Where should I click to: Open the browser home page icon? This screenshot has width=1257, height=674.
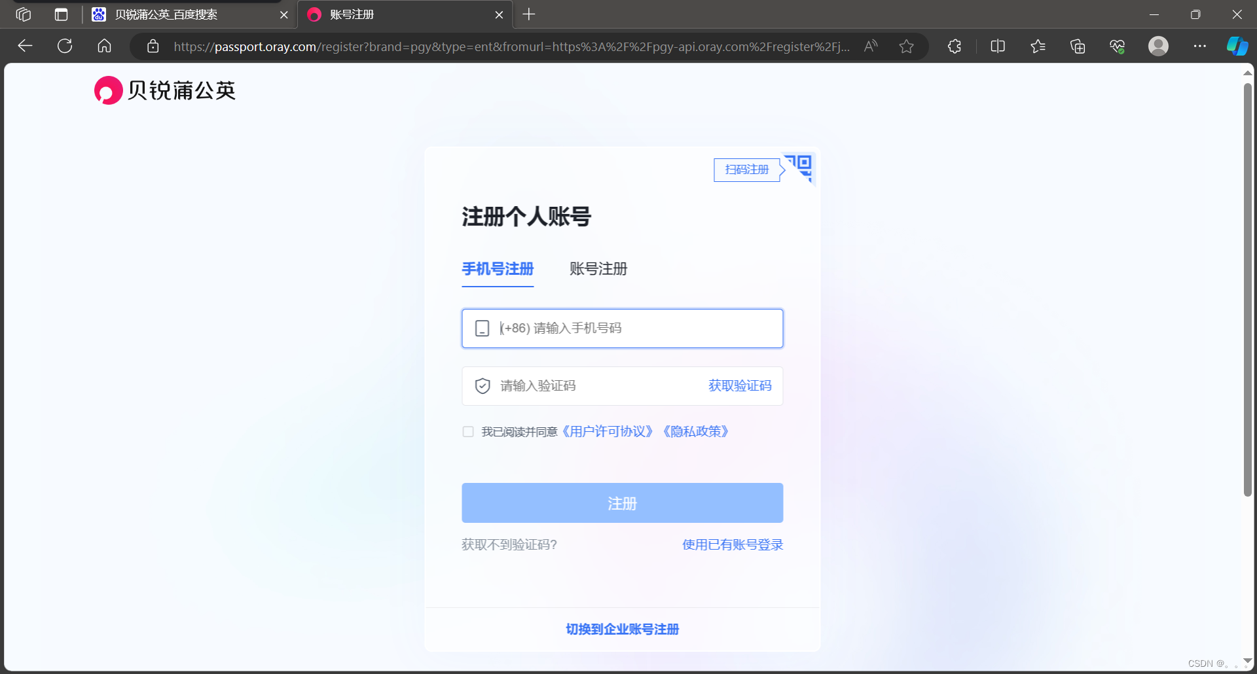(x=104, y=46)
